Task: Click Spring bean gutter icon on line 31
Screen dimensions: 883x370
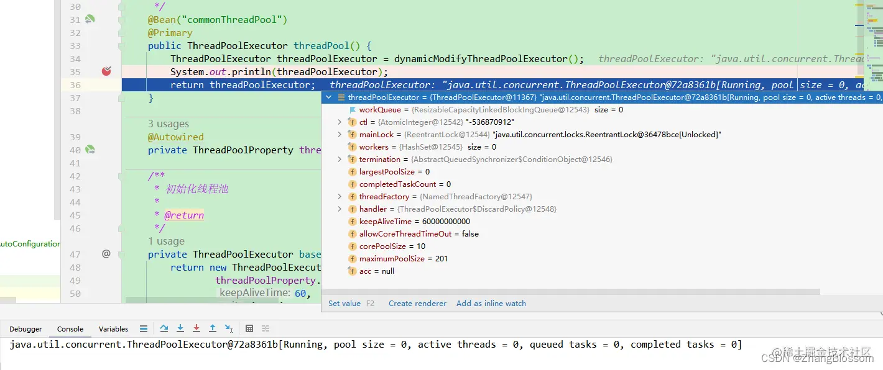Action: coord(90,19)
